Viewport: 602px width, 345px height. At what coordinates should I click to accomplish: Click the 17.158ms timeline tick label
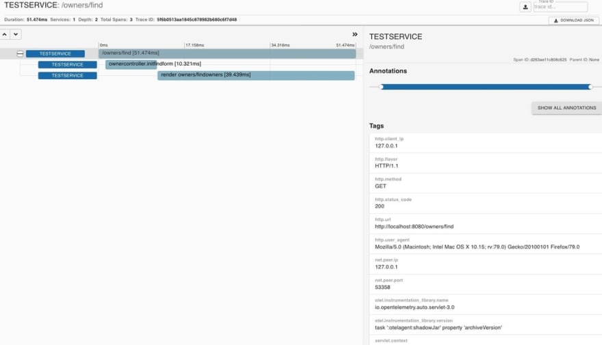(195, 45)
